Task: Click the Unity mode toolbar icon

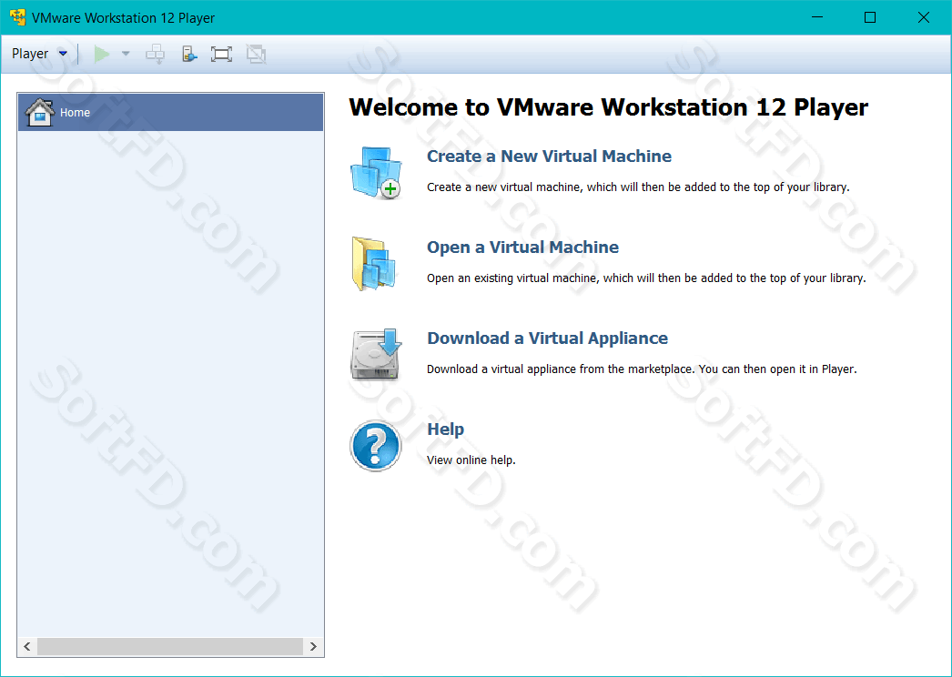Action: tap(257, 54)
